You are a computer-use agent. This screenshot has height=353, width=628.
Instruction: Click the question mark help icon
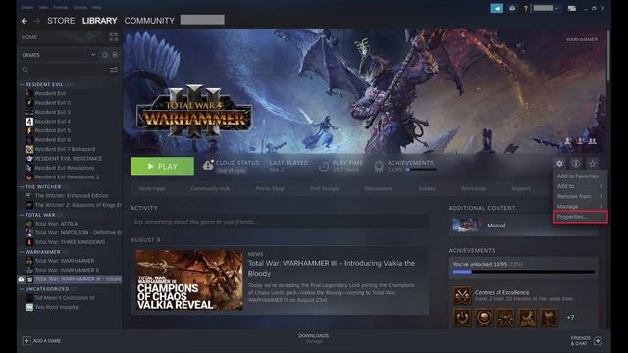pyautogui.click(x=526, y=8)
